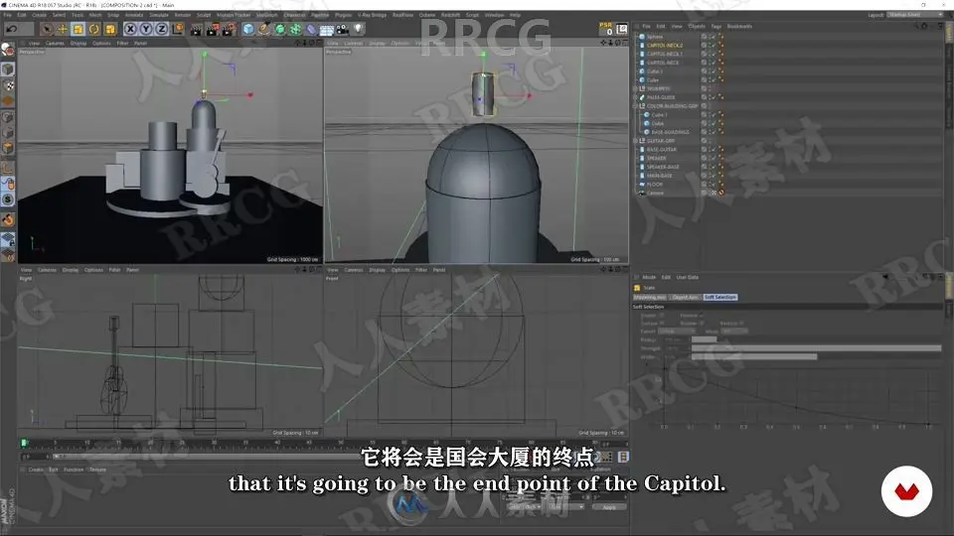Click the orange round icon below Snap in left toolbar
Screen dimensions: 954x536
click(x=8, y=219)
